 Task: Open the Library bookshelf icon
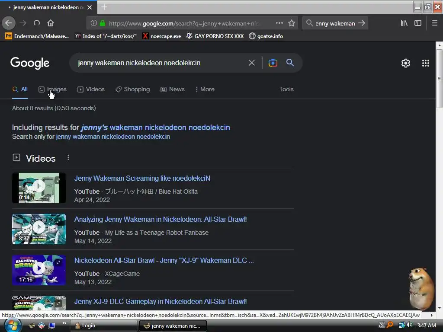pos(404,23)
